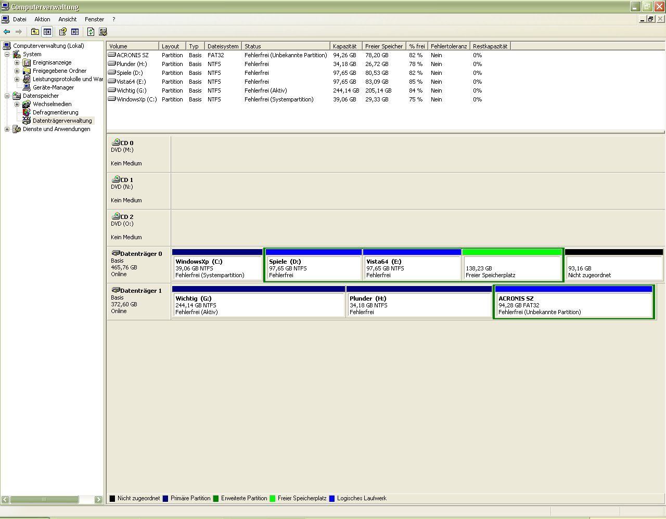666x519 pixels.
Task: Click the Wechselmedien icon
Action: coord(27,104)
